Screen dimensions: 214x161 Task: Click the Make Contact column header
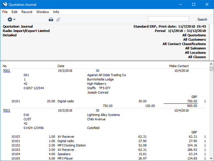[179, 66]
